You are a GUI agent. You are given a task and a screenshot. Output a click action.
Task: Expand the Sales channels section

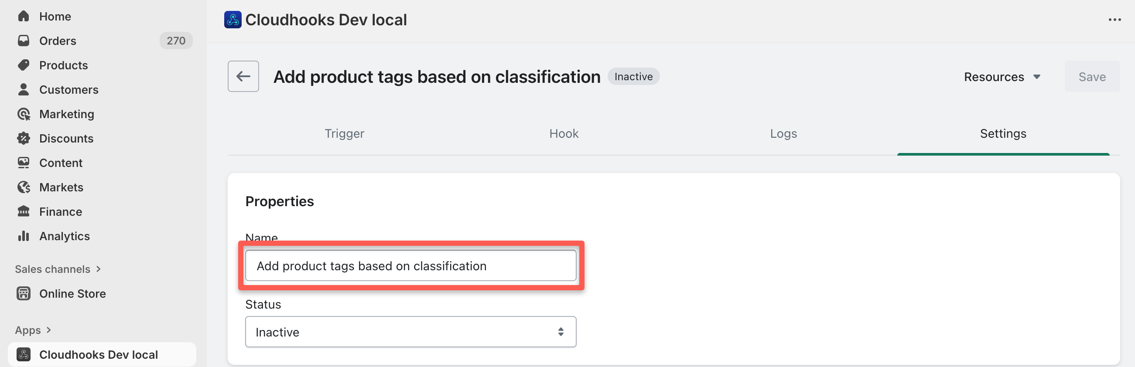pyautogui.click(x=98, y=269)
